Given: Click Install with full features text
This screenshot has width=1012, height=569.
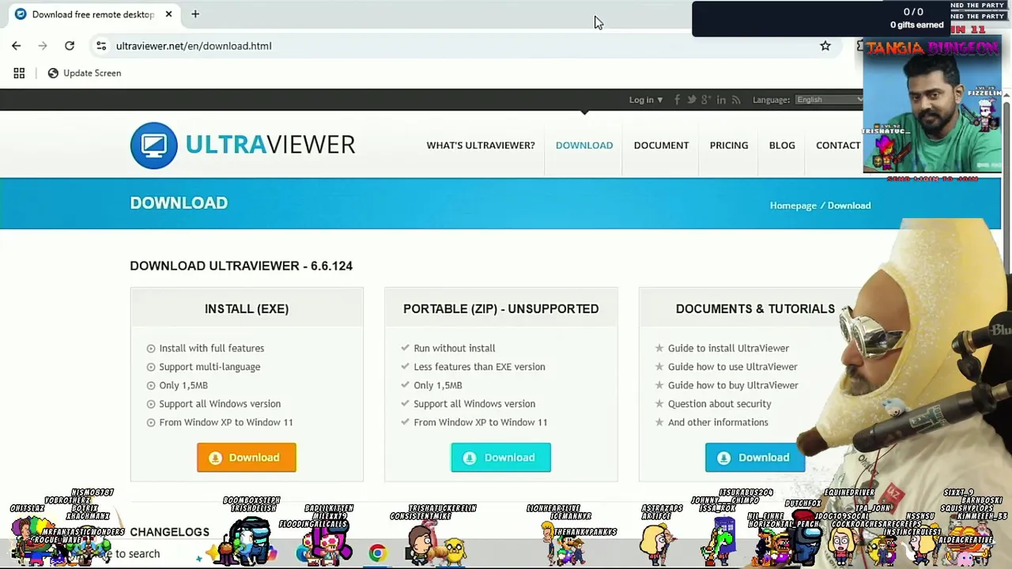Looking at the screenshot, I should [212, 348].
